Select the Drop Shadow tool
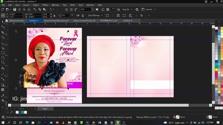This screenshot has height=125, width=223. click(x=2, y=85)
